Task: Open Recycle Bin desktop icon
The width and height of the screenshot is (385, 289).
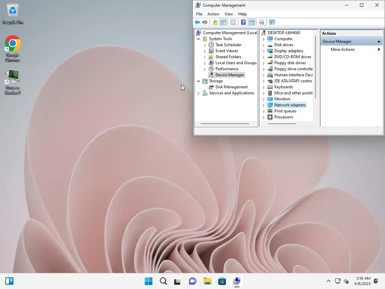Action: click(12, 14)
